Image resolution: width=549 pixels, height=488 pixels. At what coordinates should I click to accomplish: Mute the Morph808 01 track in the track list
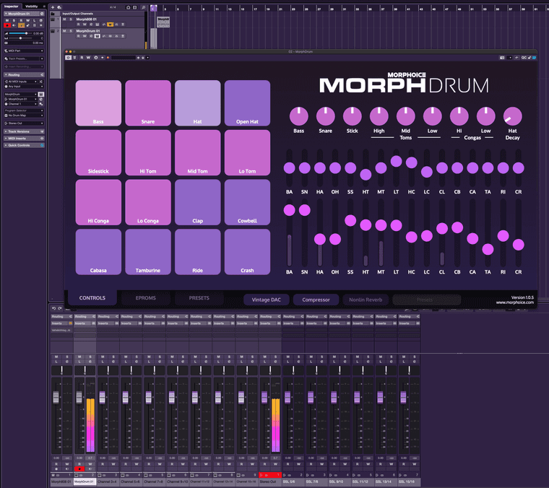point(64,19)
